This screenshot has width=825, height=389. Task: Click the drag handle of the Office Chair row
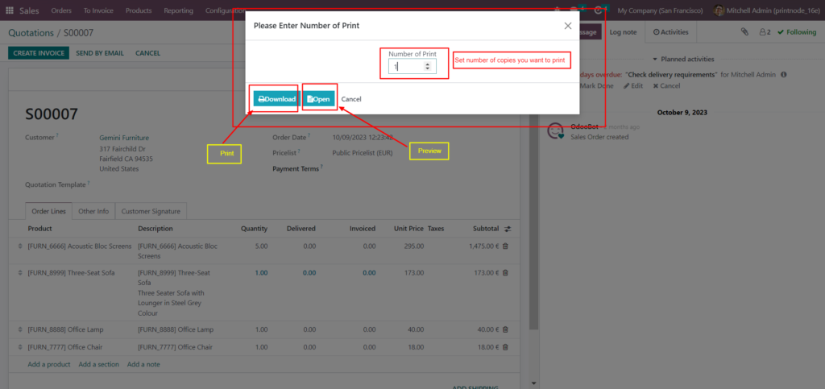20,347
